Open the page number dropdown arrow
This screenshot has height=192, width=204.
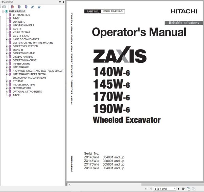[175, 189]
